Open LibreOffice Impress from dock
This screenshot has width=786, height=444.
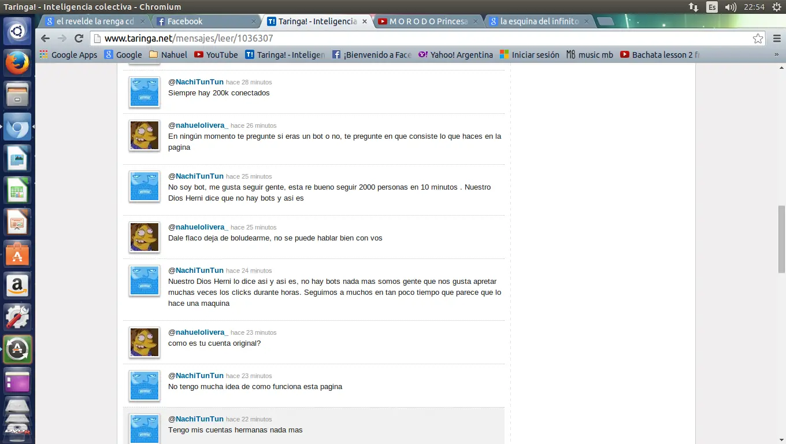pos(17,222)
